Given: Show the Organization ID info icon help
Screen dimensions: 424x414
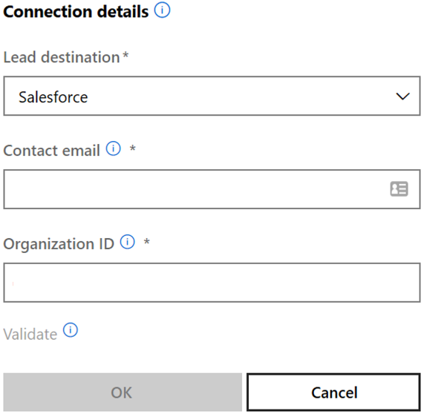Looking at the screenshot, I should click(128, 242).
